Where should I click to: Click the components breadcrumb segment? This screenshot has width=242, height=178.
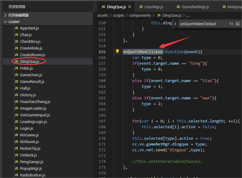click(x=140, y=15)
